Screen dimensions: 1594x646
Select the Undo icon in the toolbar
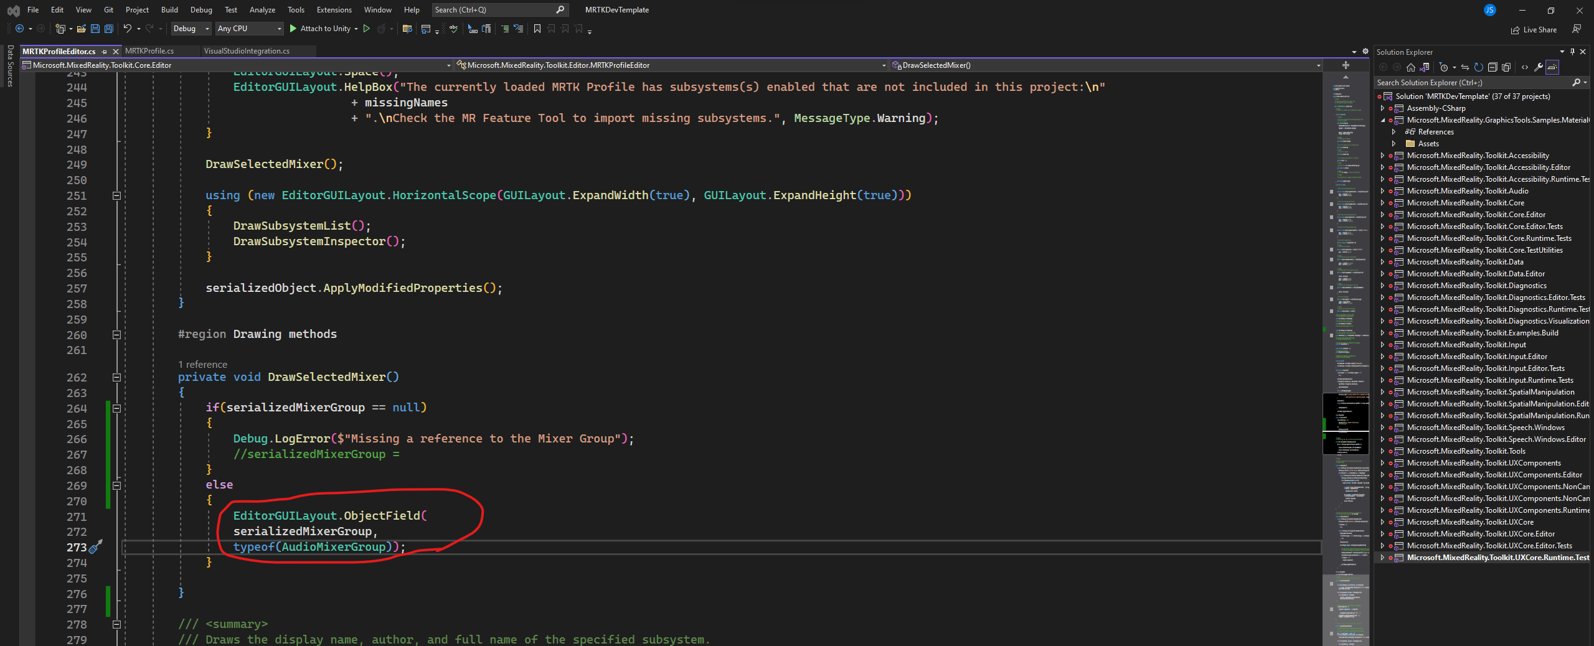(x=127, y=29)
